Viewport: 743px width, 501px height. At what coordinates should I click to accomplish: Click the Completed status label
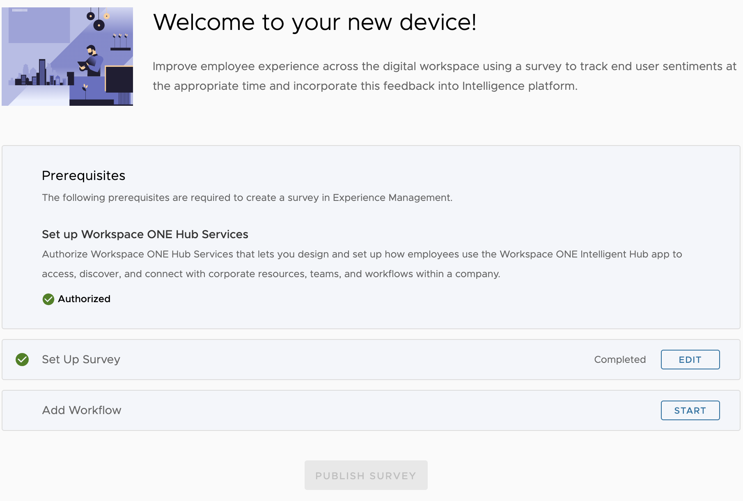point(620,360)
